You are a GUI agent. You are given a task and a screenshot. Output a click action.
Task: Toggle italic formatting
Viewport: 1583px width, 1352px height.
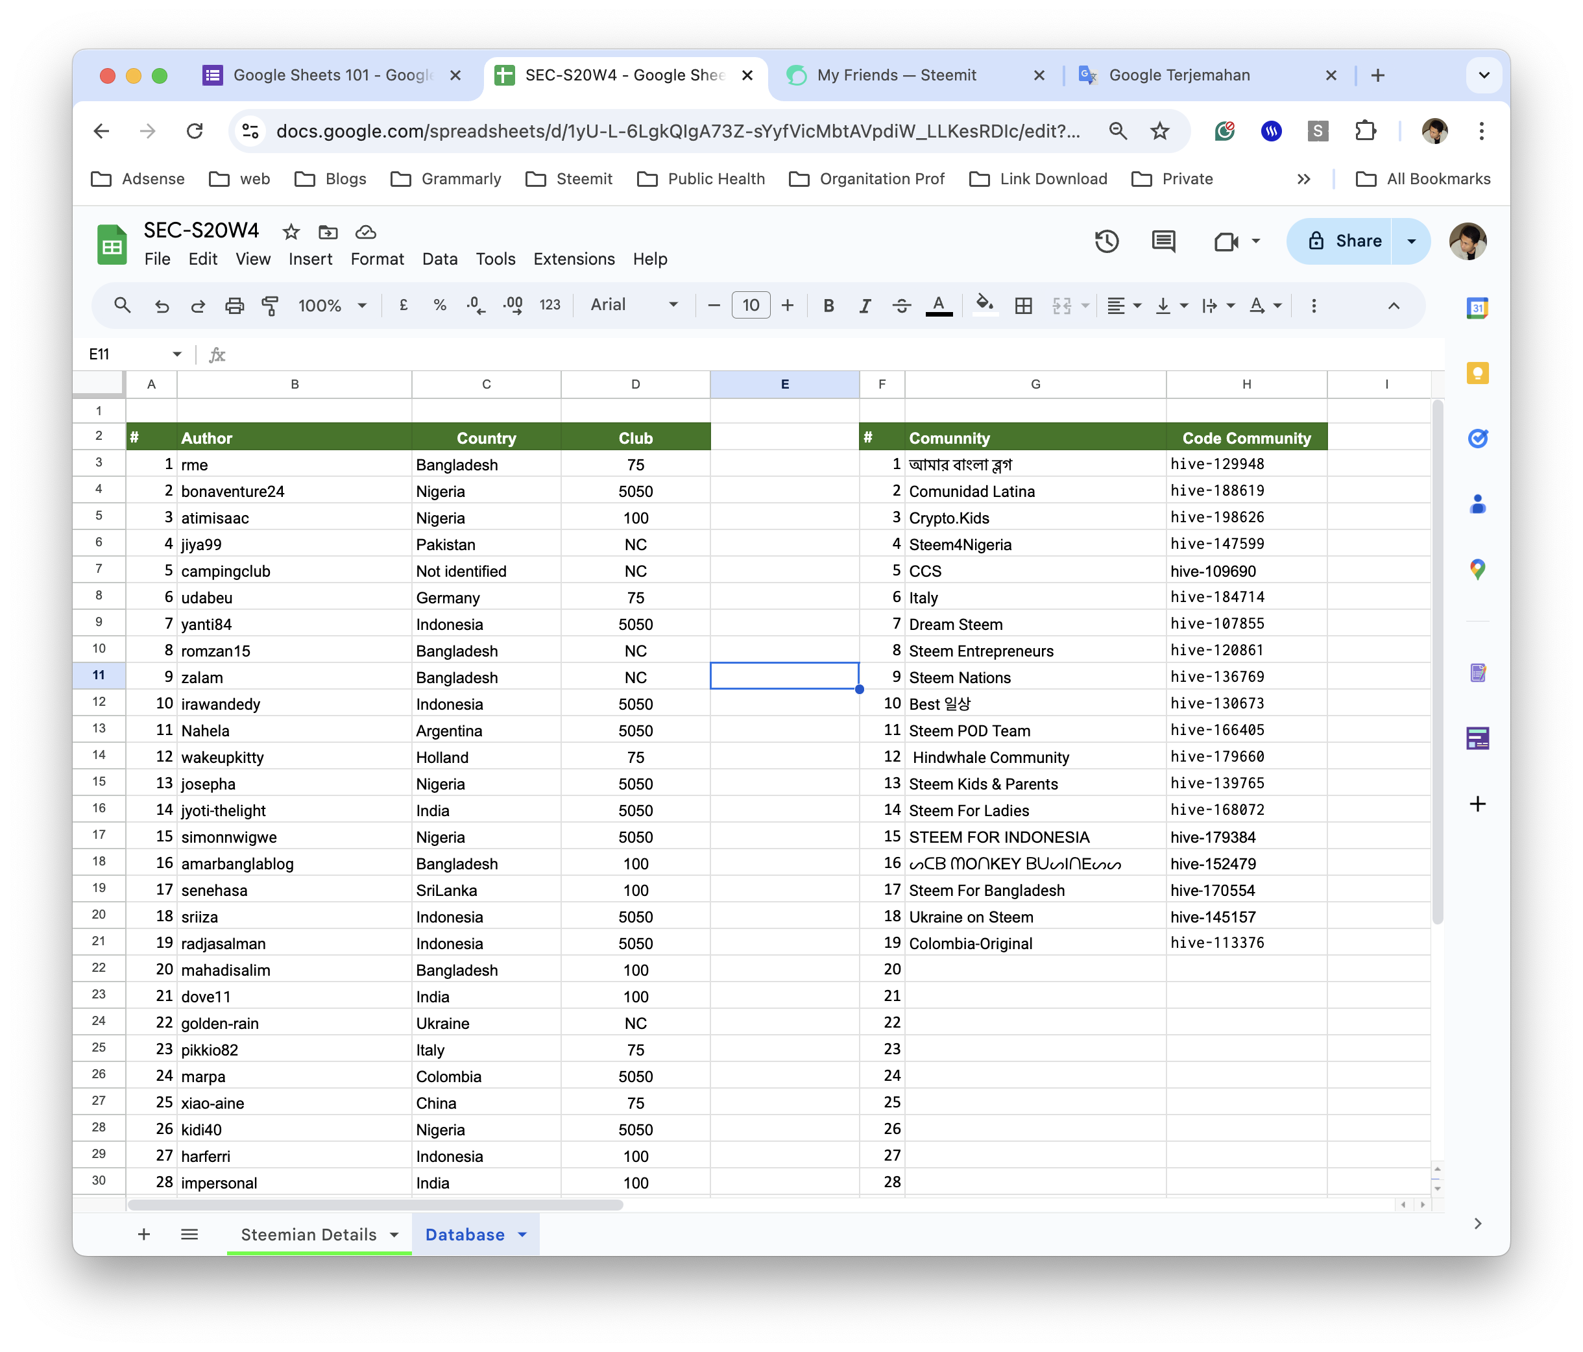coord(865,306)
